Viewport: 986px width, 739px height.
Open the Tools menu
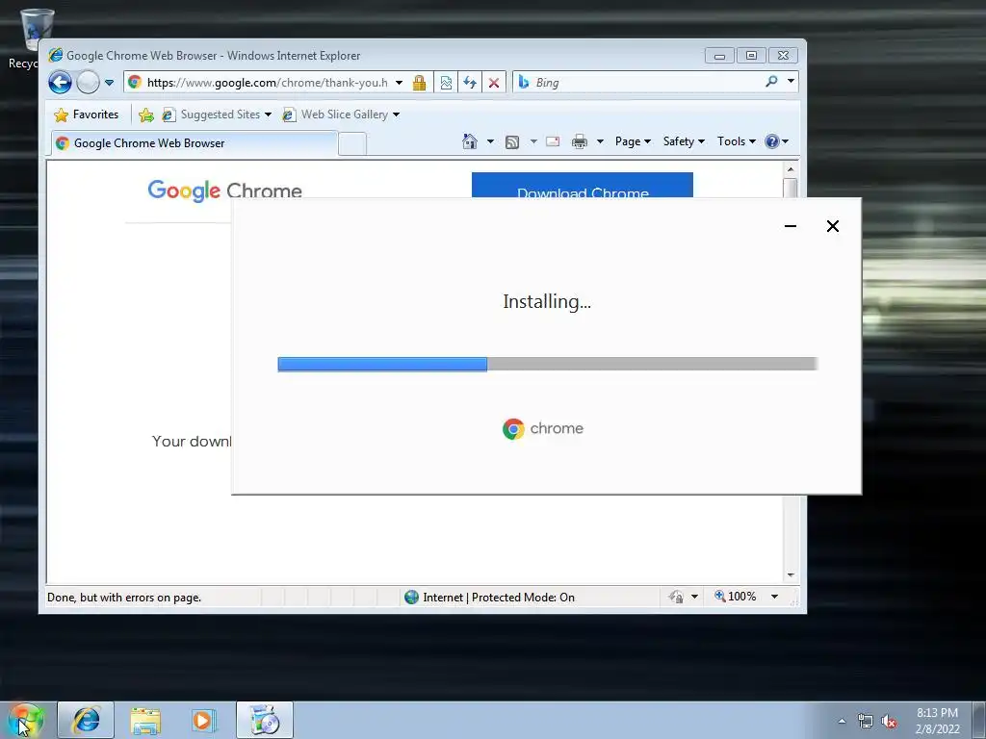click(737, 141)
